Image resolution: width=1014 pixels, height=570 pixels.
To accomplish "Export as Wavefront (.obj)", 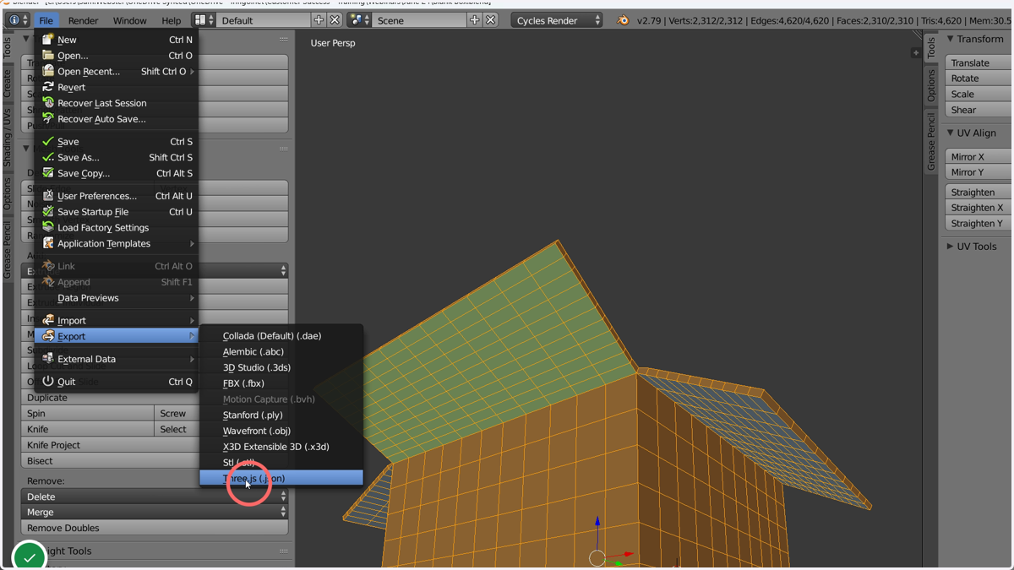I will (x=281, y=431).
